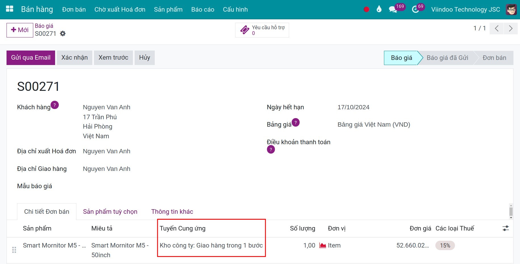Viewport: 520px width, 264px height.
Task: Open the messages inbox bubble icon
Action: [x=393, y=9]
